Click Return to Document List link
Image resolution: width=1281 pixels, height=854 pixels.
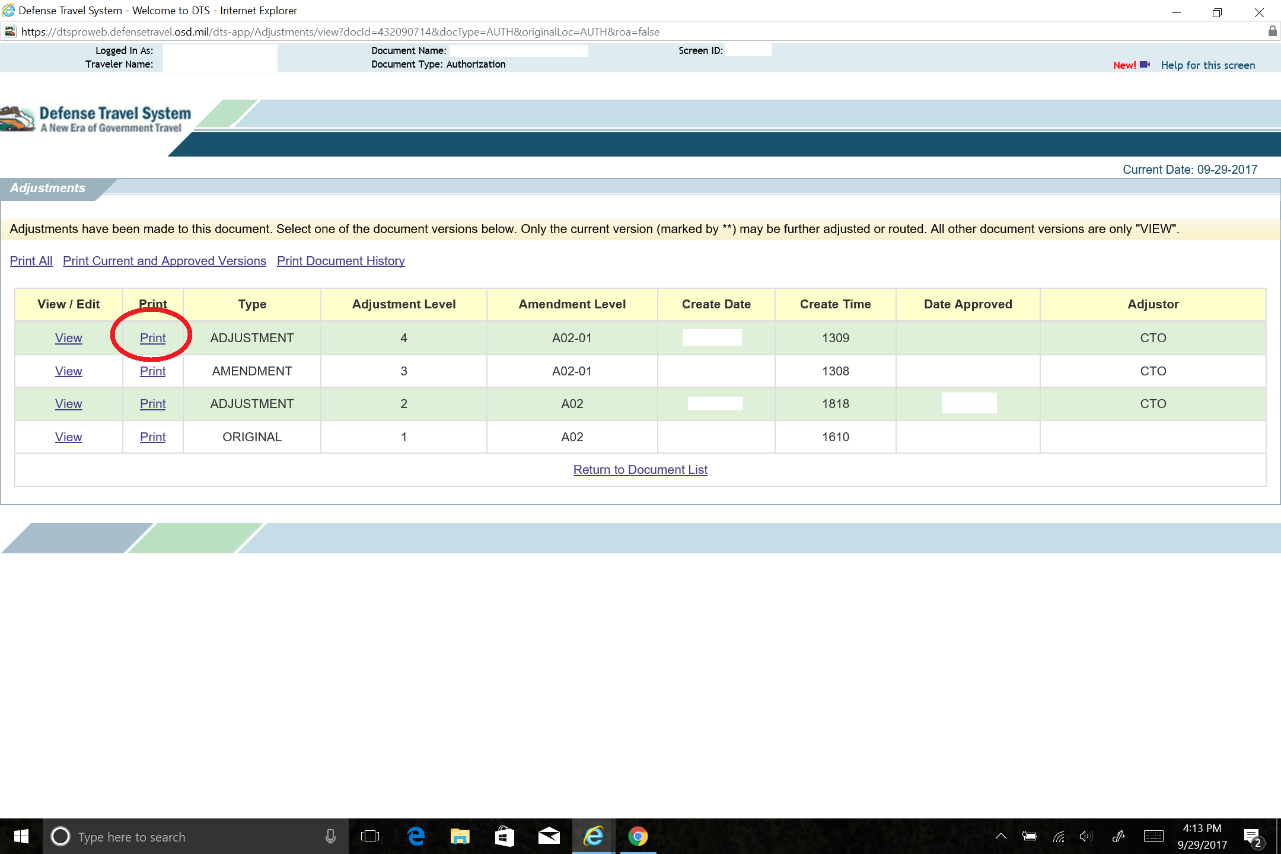(x=640, y=470)
